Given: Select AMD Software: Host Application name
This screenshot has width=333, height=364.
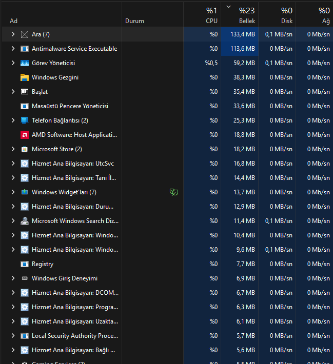Looking at the screenshot, I should [74, 135].
